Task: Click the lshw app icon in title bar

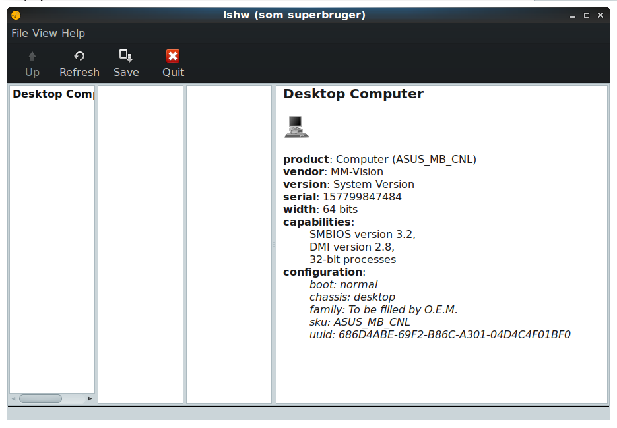Action: click(16, 15)
